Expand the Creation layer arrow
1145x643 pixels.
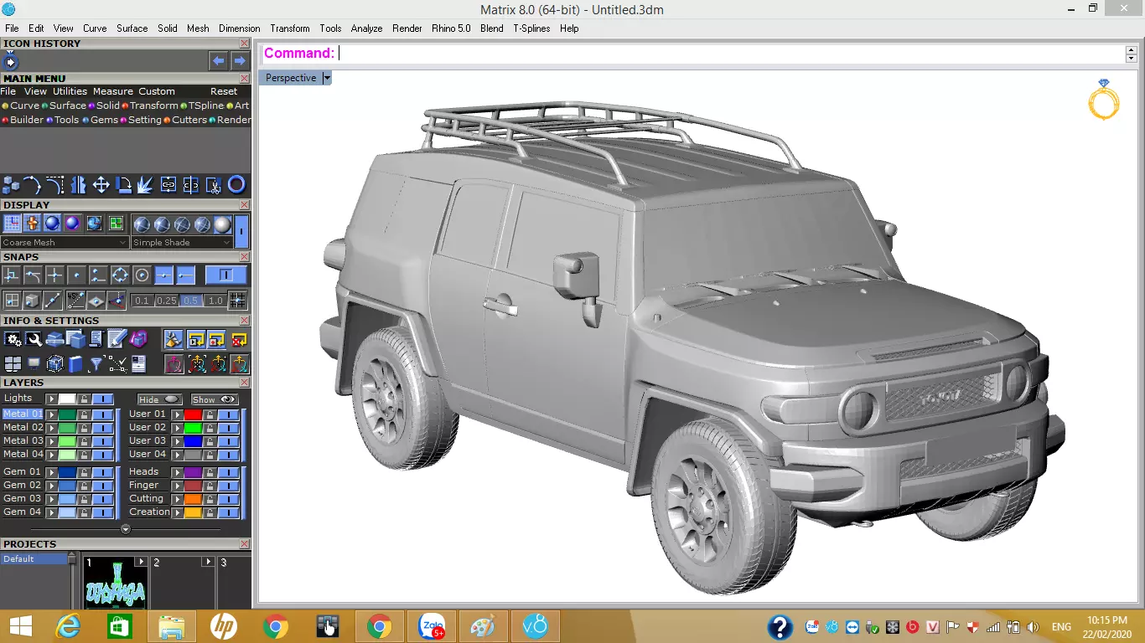[177, 512]
